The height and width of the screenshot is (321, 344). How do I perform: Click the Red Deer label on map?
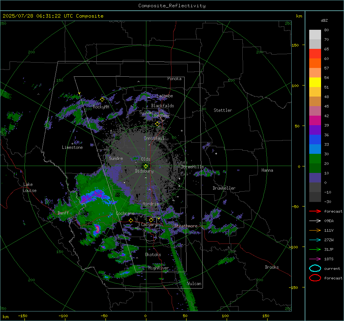pos(162,116)
